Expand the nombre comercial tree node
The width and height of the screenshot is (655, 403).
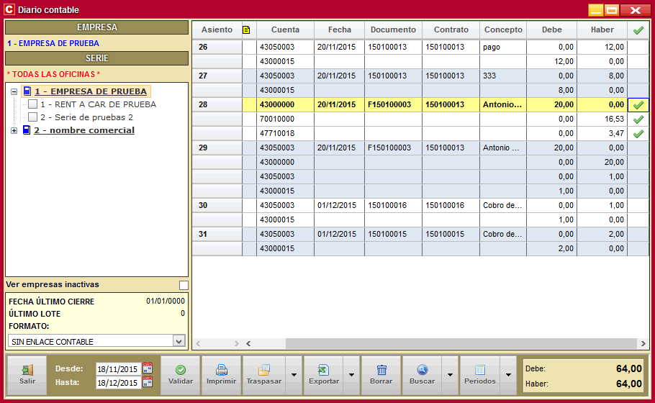coord(14,130)
